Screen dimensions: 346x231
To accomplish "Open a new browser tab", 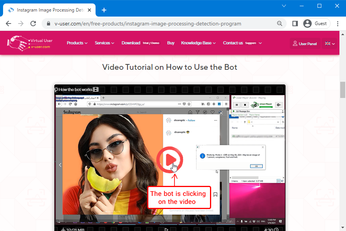I will click(104, 10).
